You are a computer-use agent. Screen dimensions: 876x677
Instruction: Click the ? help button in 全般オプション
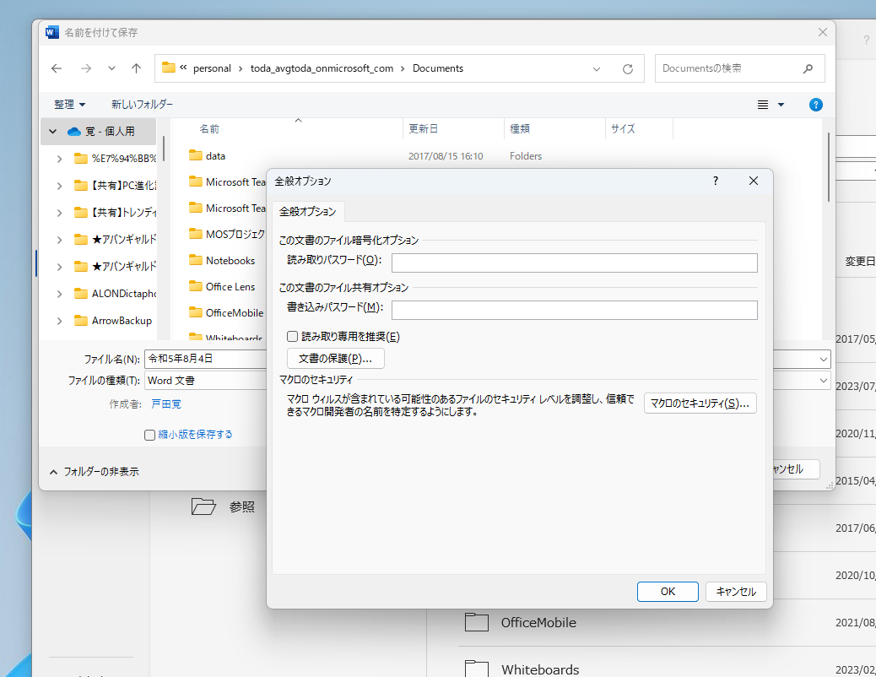715,181
